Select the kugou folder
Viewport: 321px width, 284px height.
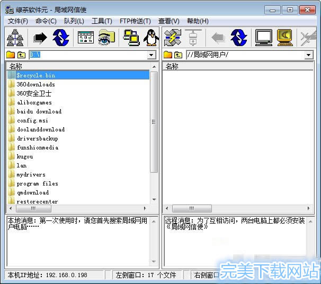24,156
